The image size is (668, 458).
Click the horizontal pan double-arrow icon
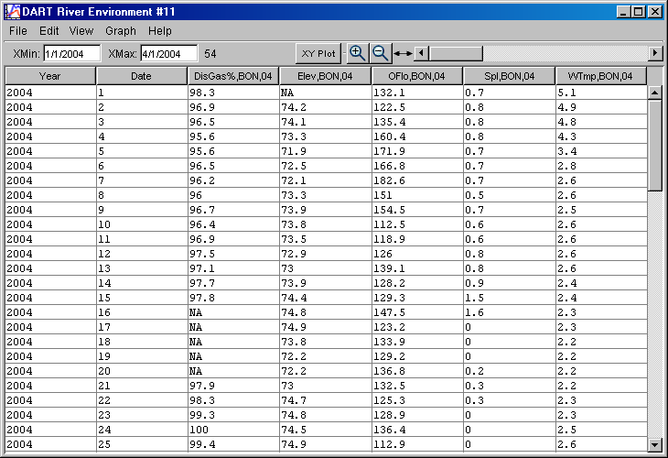click(x=403, y=54)
